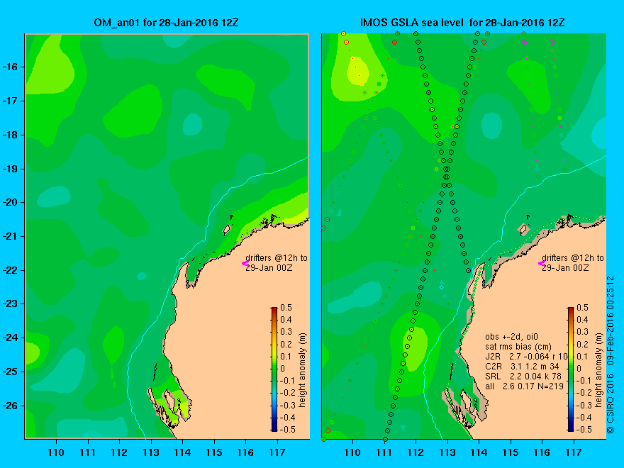Click longitude 111 under the left map
The height and width of the screenshot is (468, 624).
pyautogui.click(x=87, y=452)
